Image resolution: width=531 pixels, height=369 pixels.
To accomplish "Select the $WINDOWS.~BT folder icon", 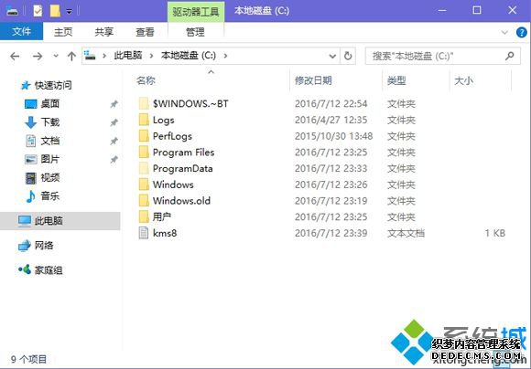I will coord(144,103).
